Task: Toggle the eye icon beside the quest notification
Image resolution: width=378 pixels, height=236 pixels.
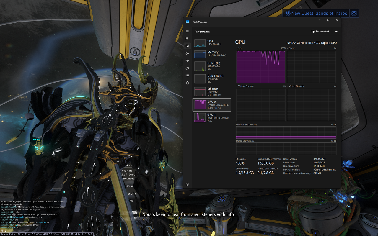Action: tap(354, 13)
